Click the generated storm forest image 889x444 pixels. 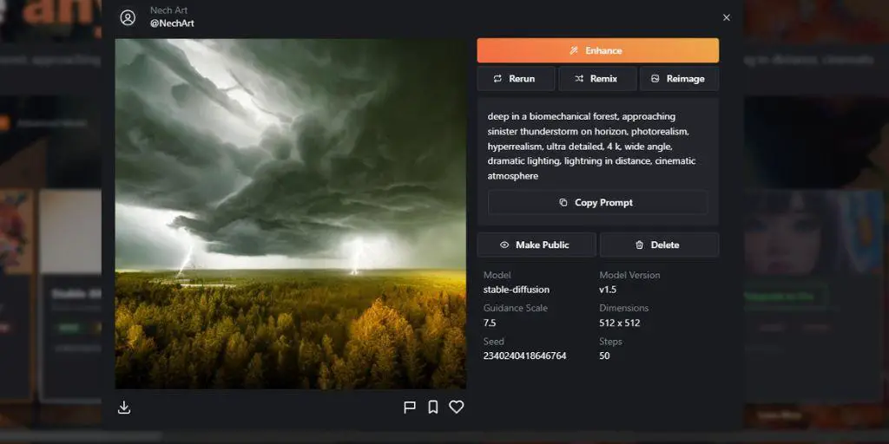291,213
